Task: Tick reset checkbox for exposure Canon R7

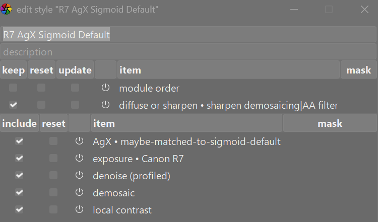Action: coord(53,159)
